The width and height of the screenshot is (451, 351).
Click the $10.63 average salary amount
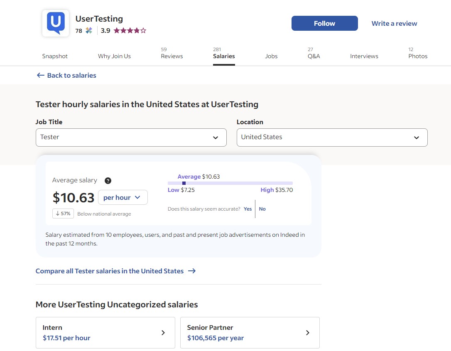click(x=74, y=198)
